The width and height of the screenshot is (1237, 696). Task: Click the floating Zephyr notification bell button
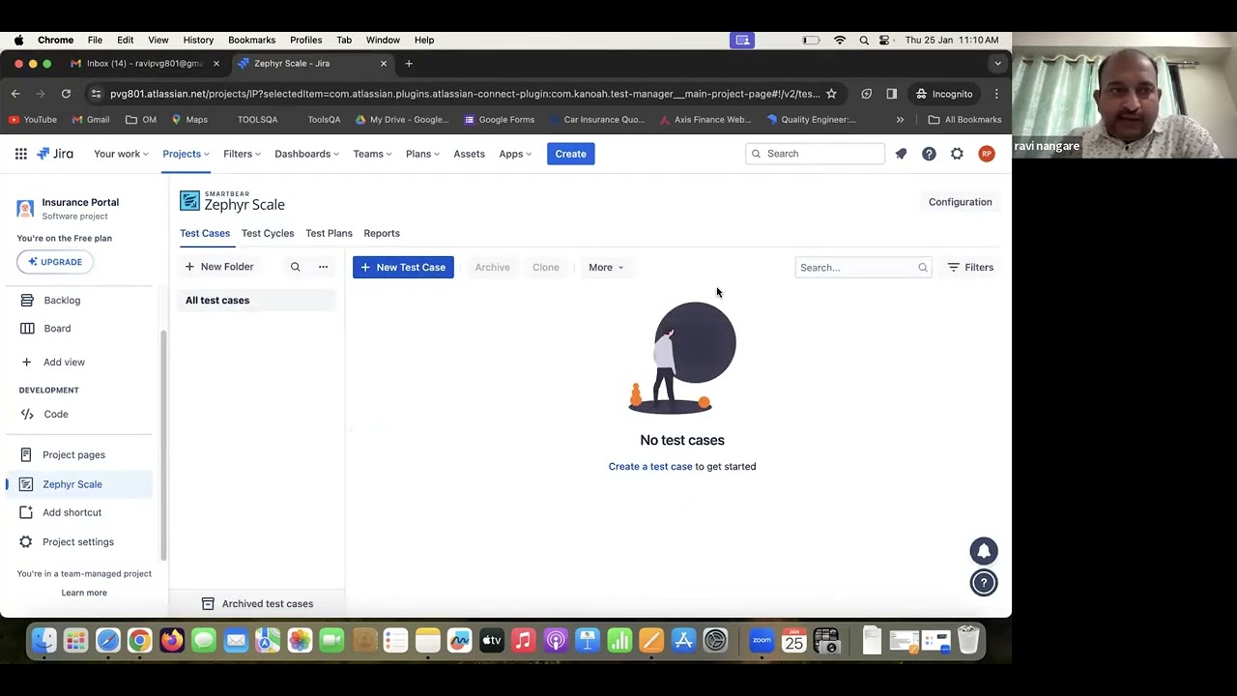click(x=983, y=551)
